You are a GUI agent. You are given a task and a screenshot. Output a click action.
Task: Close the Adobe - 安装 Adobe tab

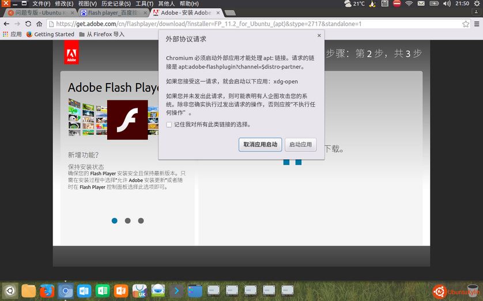click(x=218, y=13)
